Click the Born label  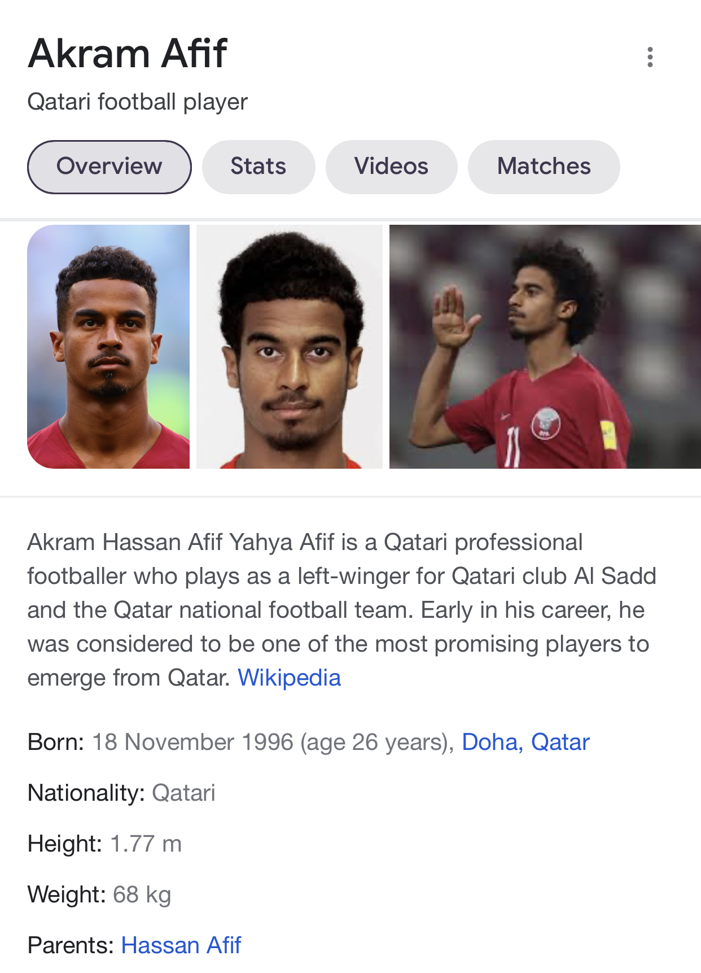tap(56, 742)
